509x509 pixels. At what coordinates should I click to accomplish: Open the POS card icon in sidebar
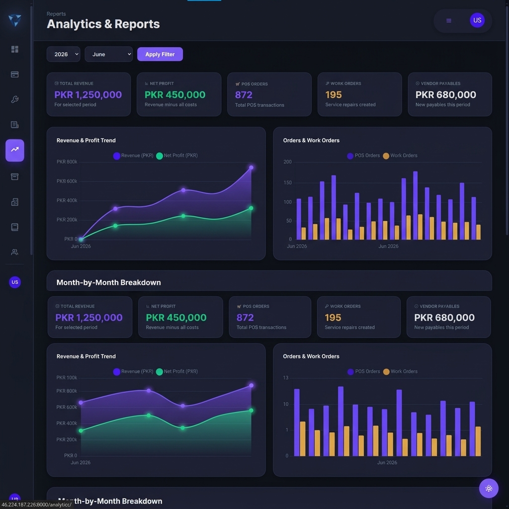coord(14,75)
